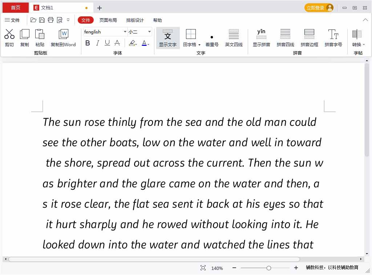Click the scroll left arrow

coord(6,259)
